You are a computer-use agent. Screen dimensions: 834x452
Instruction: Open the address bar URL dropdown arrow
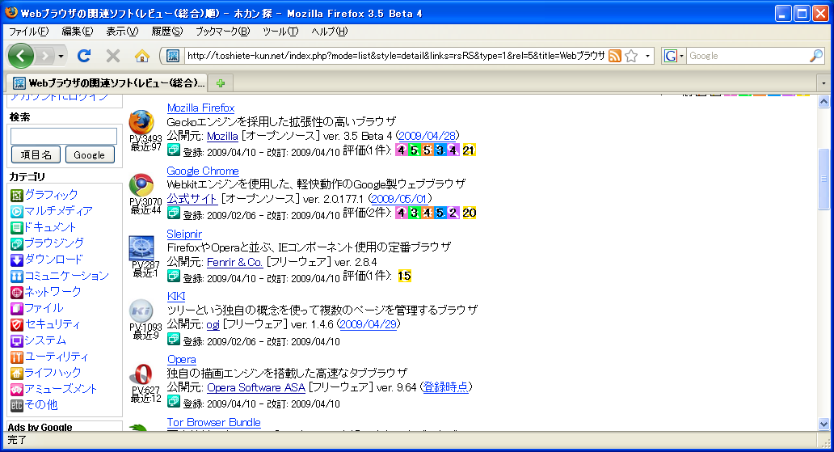point(647,55)
